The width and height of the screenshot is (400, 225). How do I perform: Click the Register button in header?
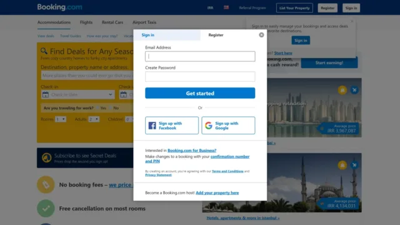click(327, 8)
